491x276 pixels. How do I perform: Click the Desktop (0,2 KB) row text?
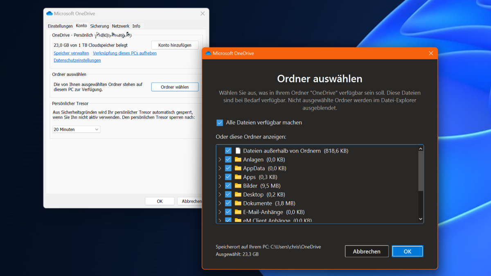tap(264, 194)
